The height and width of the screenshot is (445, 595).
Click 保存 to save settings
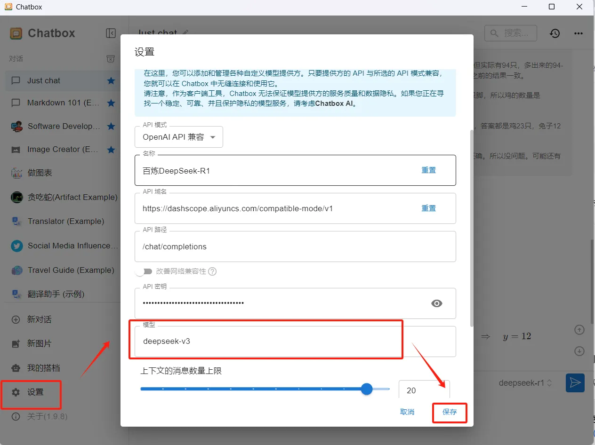(x=450, y=412)
